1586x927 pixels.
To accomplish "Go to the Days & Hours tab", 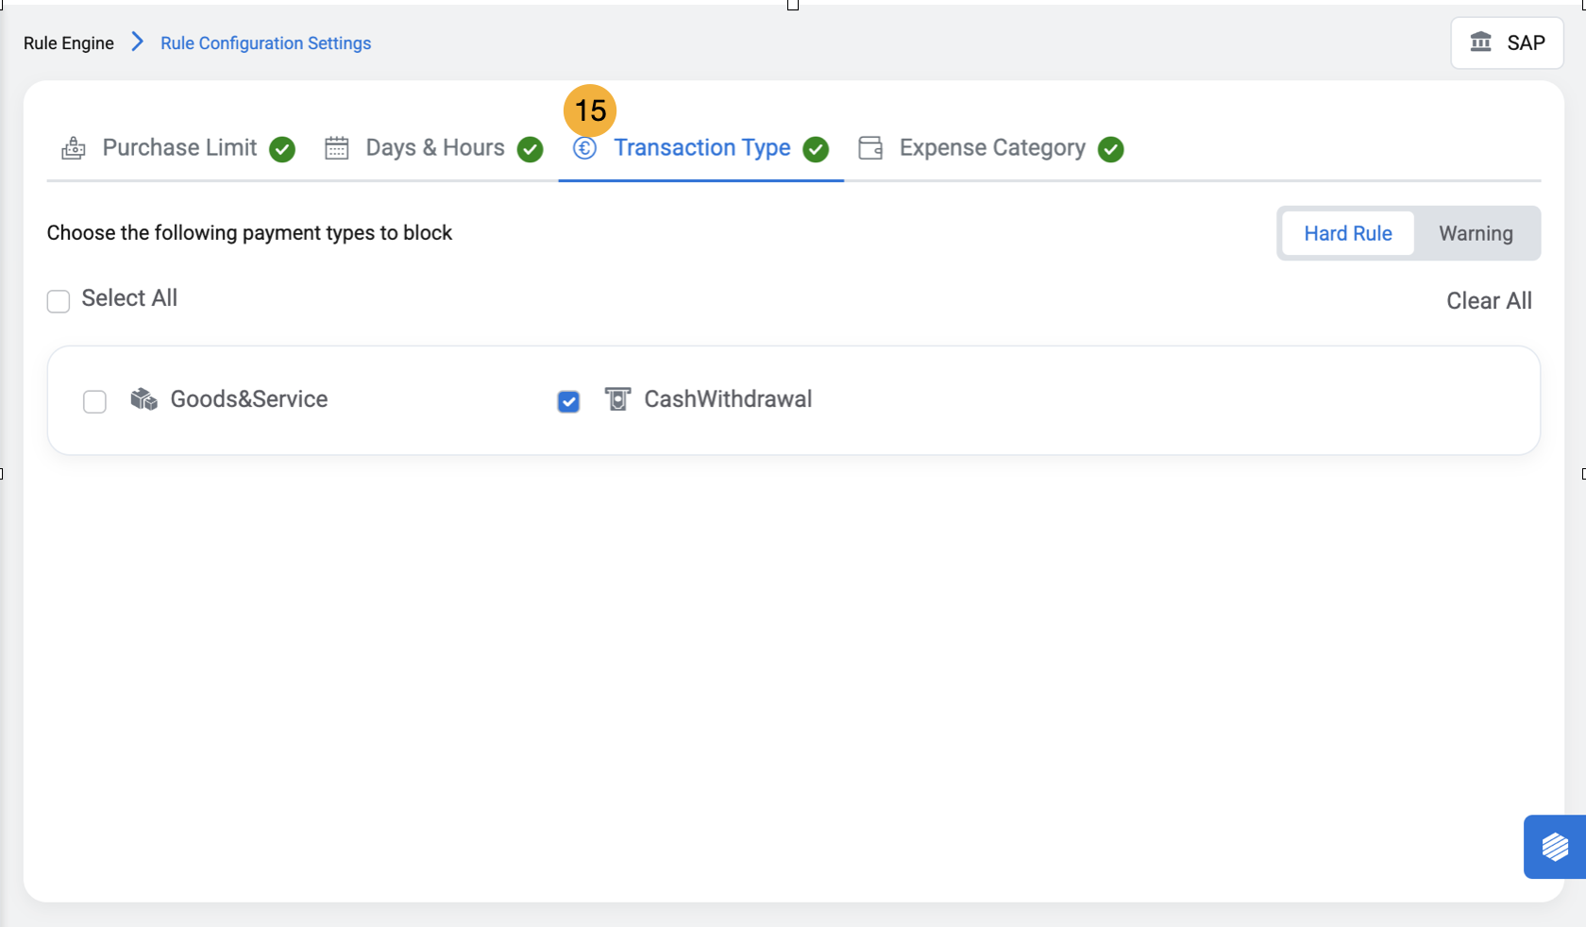I will point(434,148).
